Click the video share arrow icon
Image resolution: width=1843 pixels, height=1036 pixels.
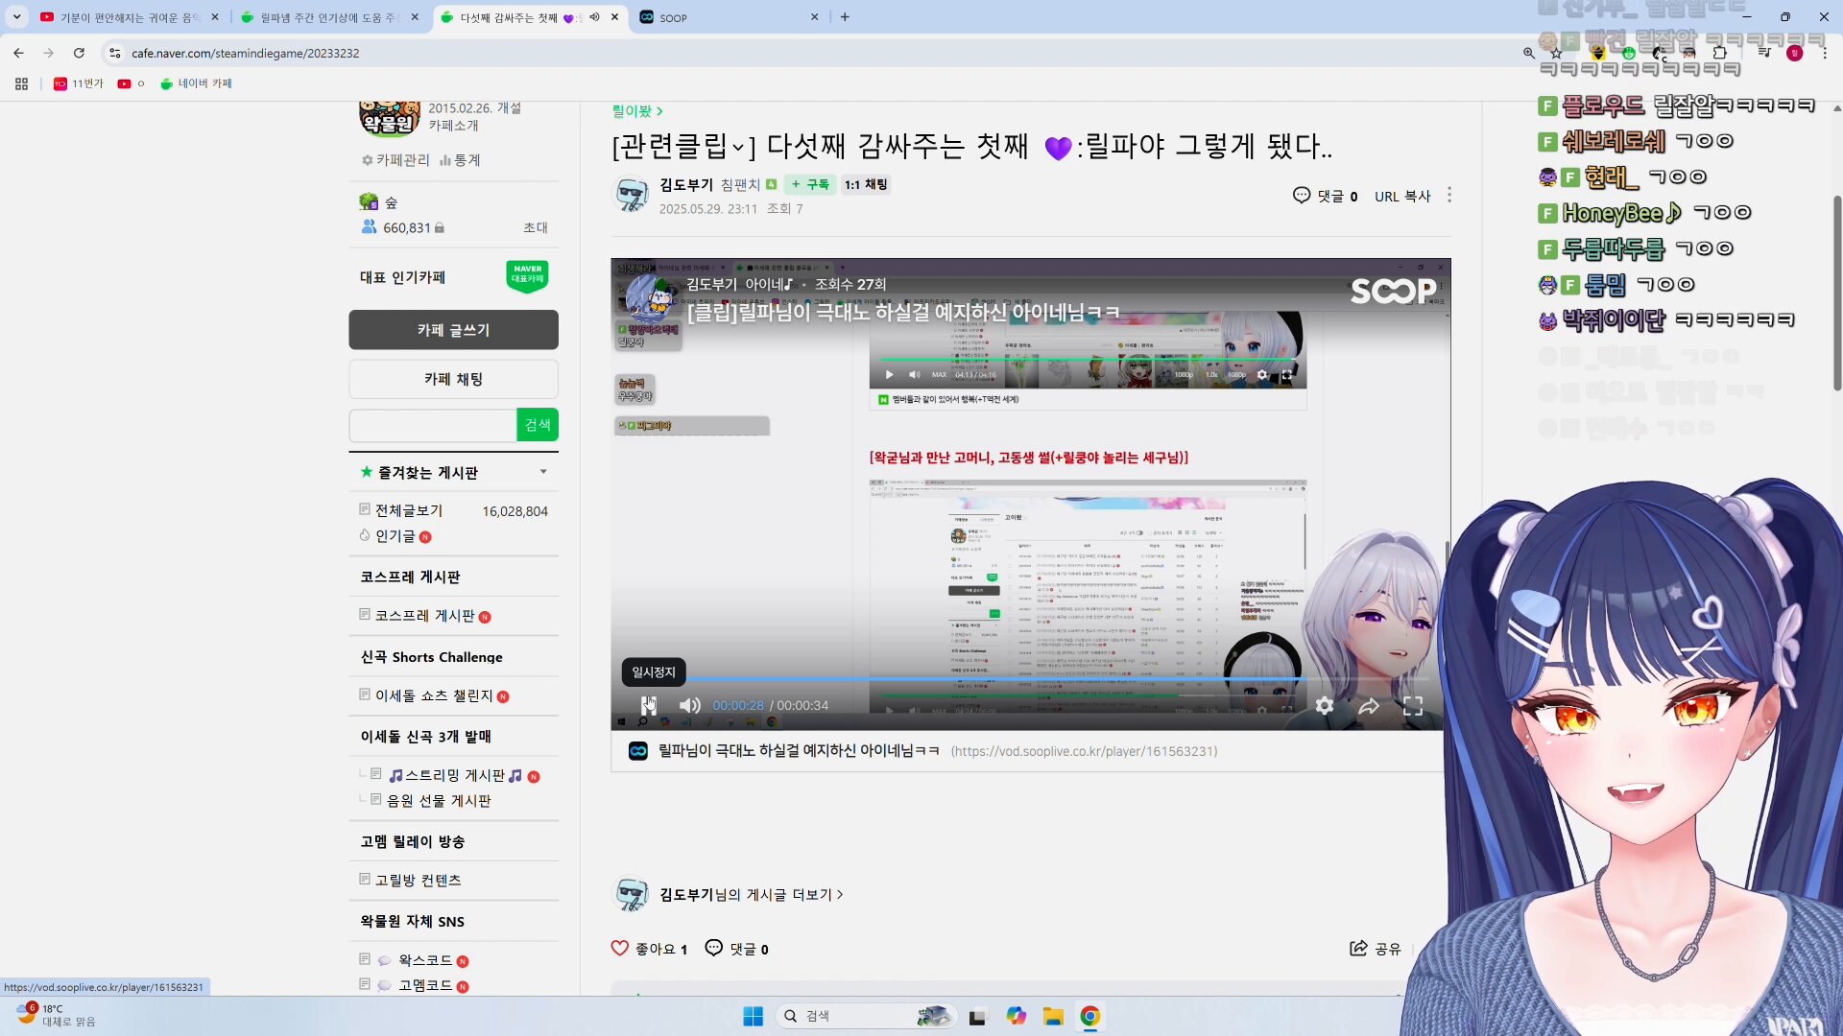[x=1369, y=706]
